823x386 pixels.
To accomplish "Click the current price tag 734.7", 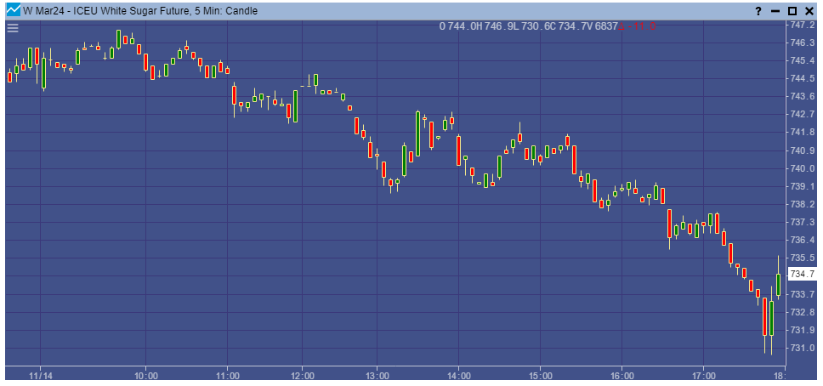I will tap(802, 274).
